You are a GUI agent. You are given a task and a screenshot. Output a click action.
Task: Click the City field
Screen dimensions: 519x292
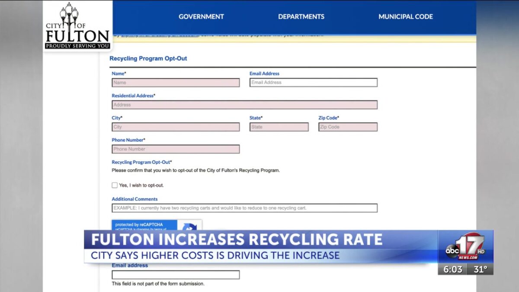[x=175, y=126]
